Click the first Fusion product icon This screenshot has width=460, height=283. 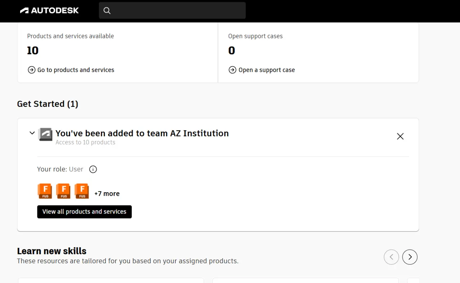pyautogui.click(x=45, y=191)
